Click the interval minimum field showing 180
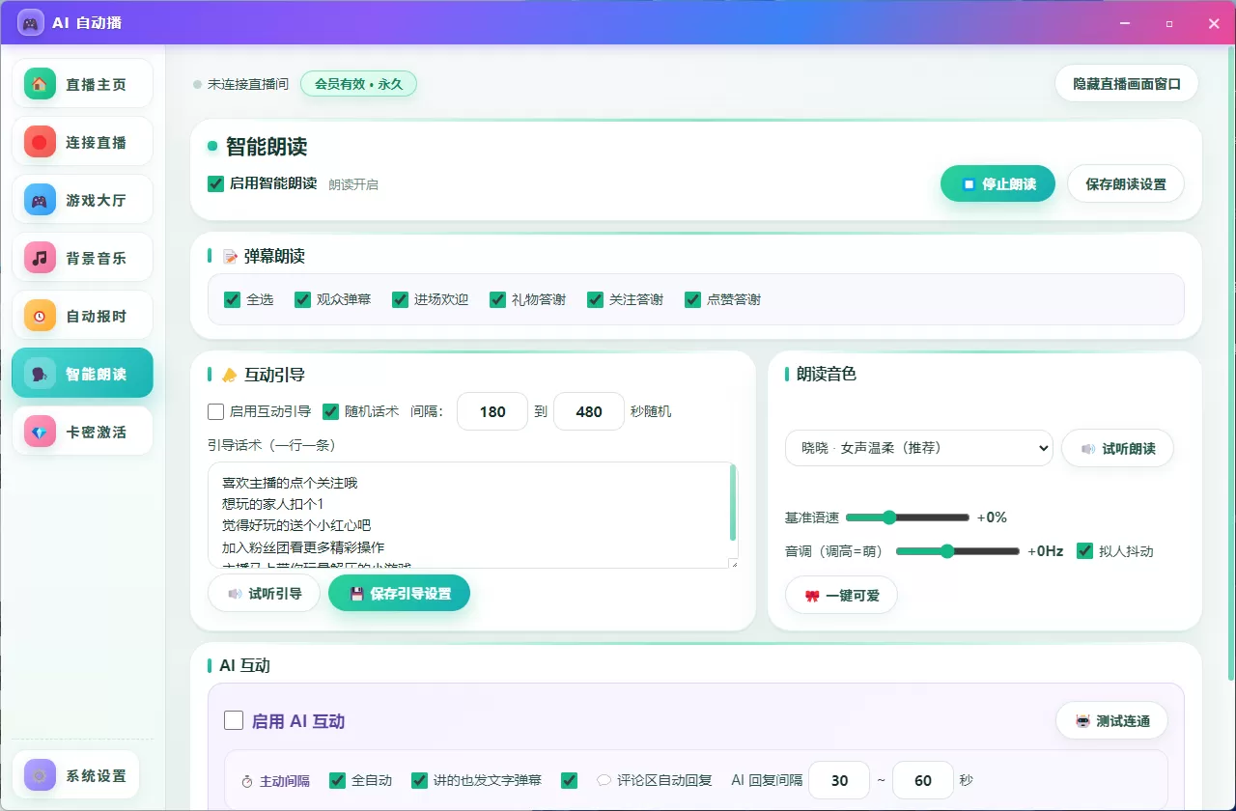Screen dimensions: 1236x811 [492, 411]
